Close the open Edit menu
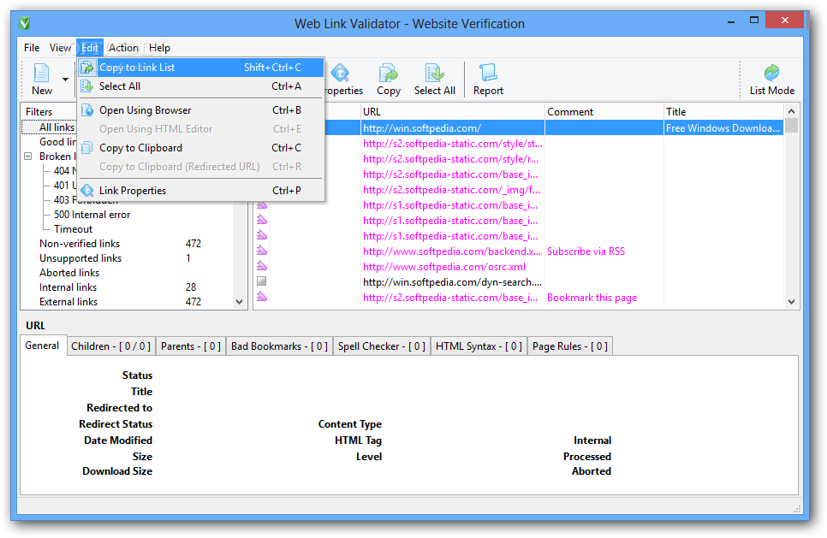Viewport: 827px width, 538px height. point(90,48)
